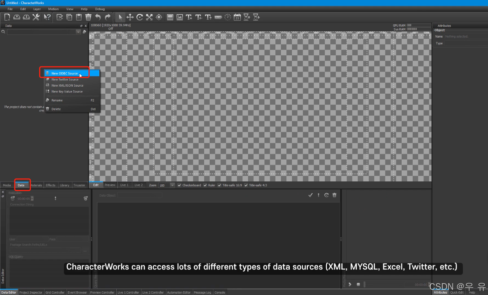488x295 pixels.
Task: Add a rectangle shape layer
Action: pyautogui.click(x=170, y=17)
